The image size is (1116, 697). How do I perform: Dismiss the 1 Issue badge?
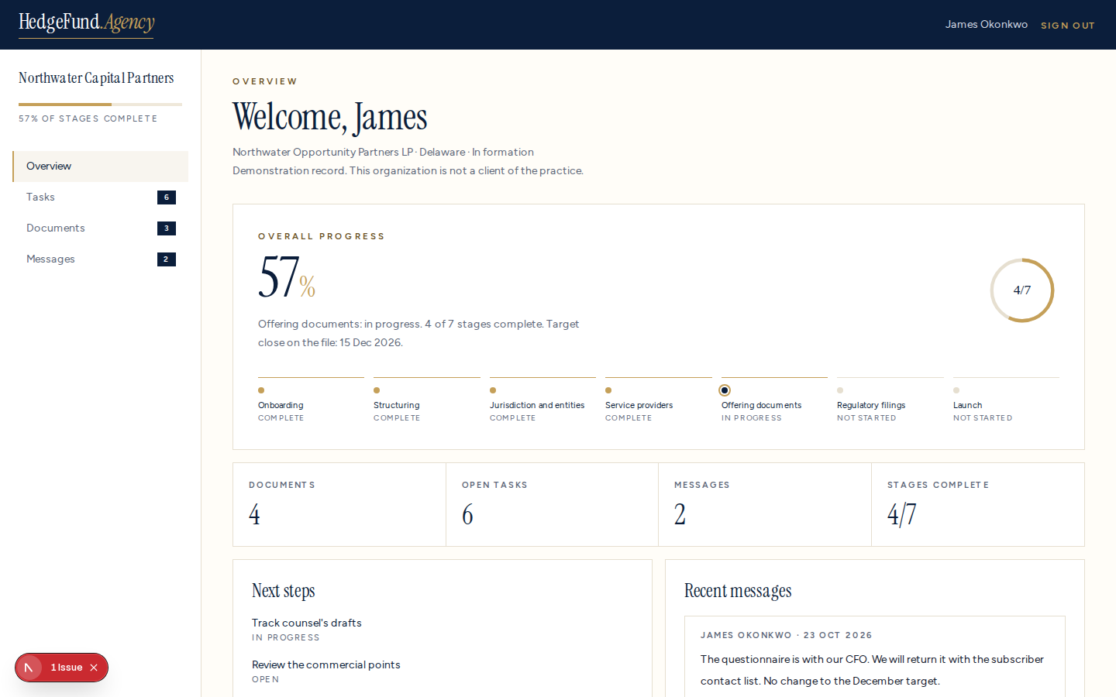pyautogui.click(x=94, y=668)
